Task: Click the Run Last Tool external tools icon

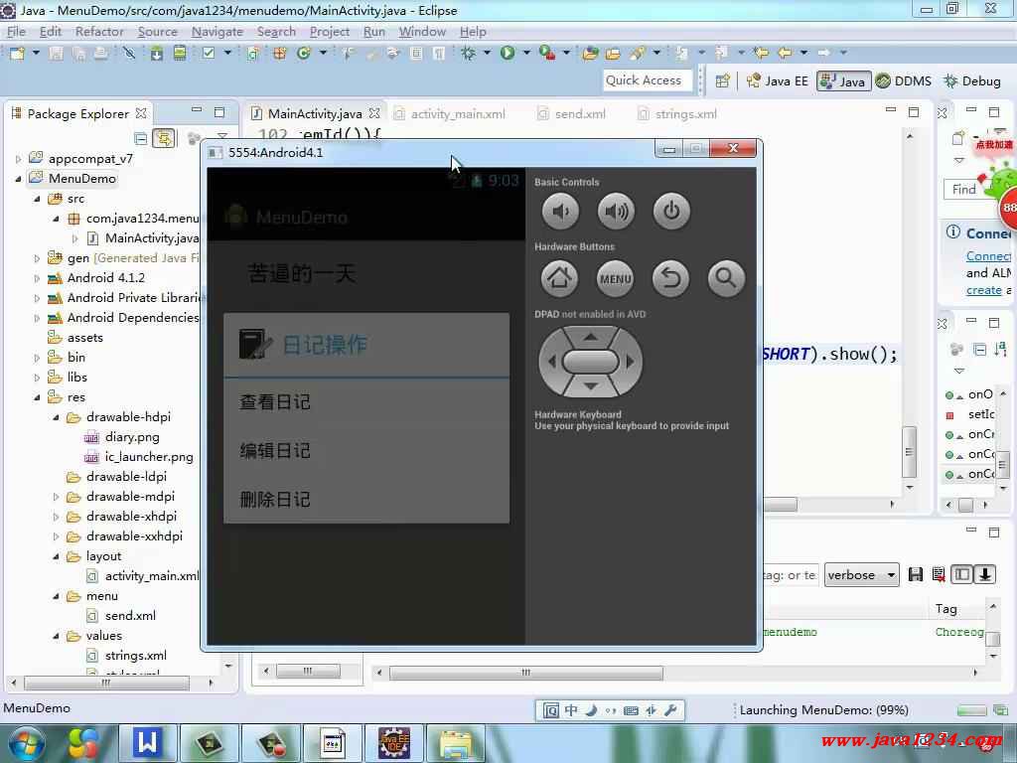Action: click(x=547, y=53)
